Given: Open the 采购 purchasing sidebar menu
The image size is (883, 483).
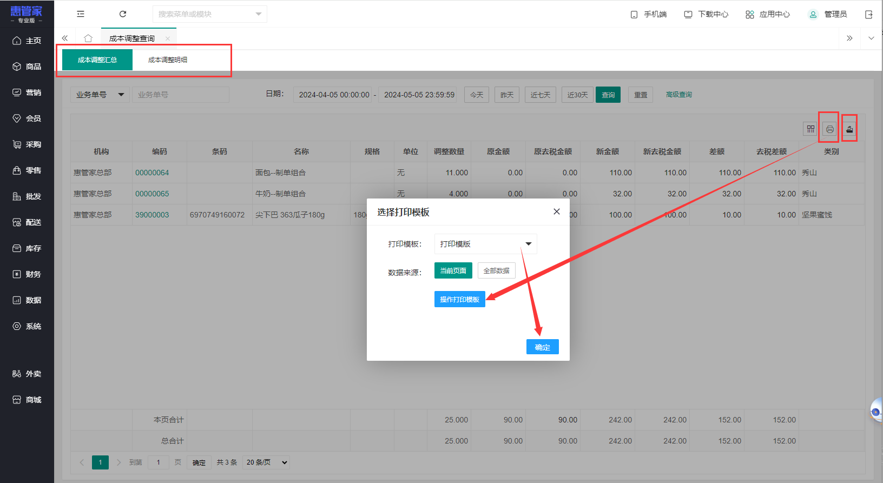Looking at the screenshot, I should click(x=27, y=144).
